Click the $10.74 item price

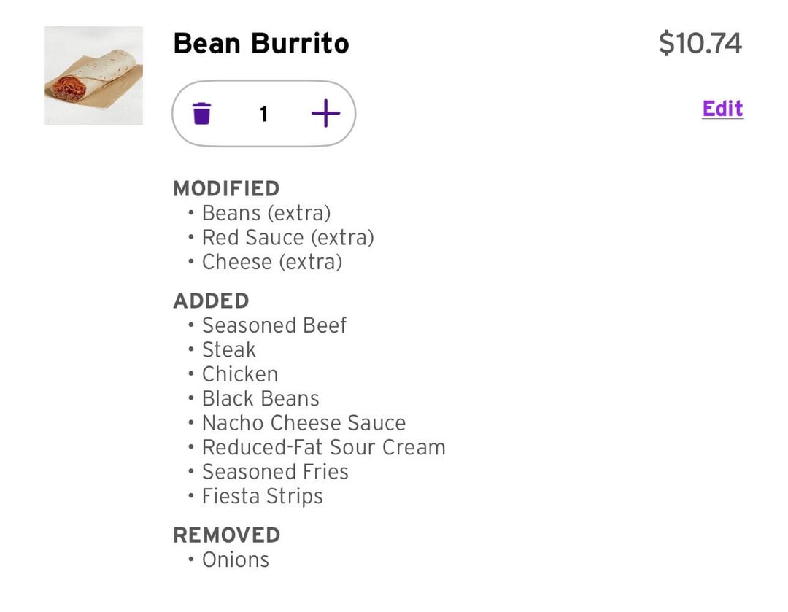coord(700,44)
